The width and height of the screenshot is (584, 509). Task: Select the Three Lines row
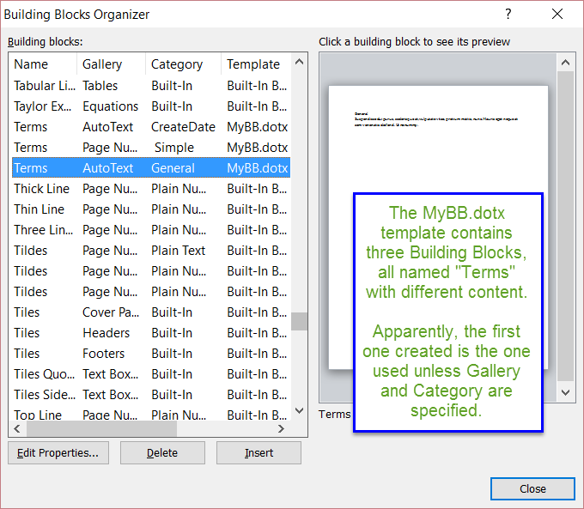151,230
